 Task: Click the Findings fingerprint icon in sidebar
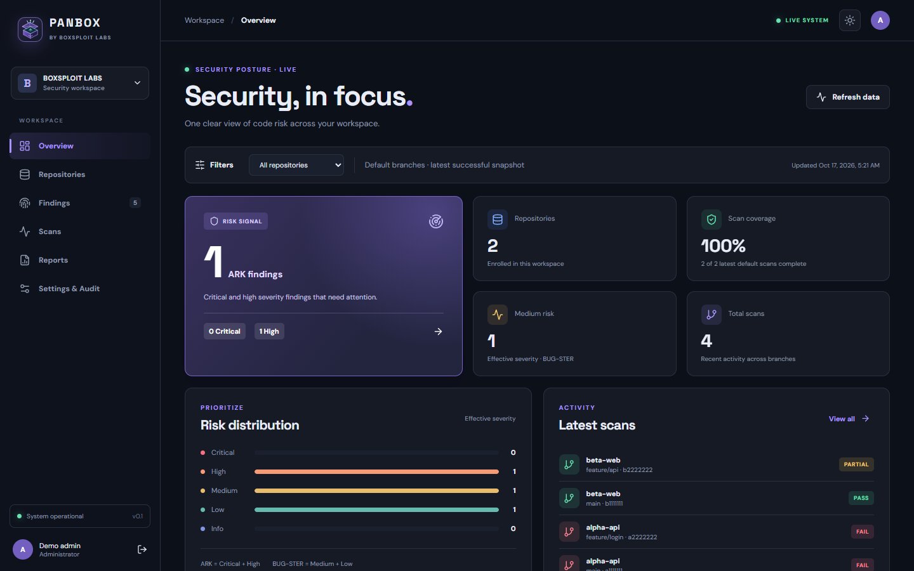pos(25,203)
